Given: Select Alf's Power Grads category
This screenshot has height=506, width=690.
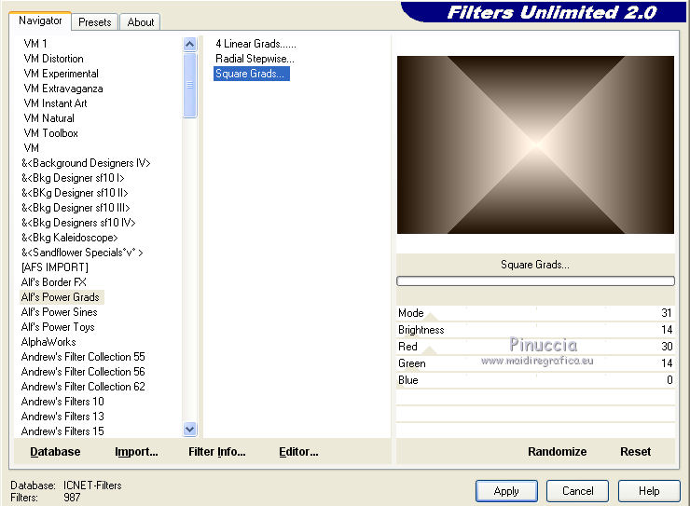Looking at the screenshot, I should [61, 297].
